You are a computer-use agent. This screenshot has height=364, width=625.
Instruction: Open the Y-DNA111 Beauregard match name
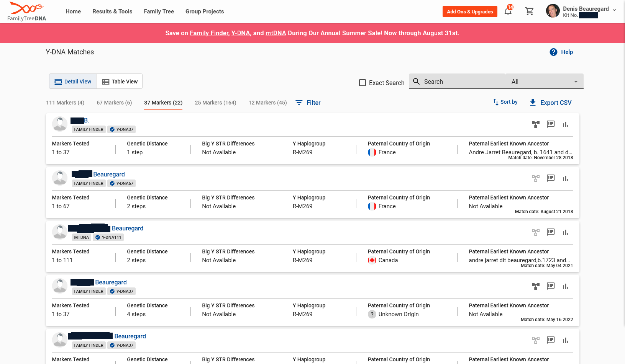point(128,228)
